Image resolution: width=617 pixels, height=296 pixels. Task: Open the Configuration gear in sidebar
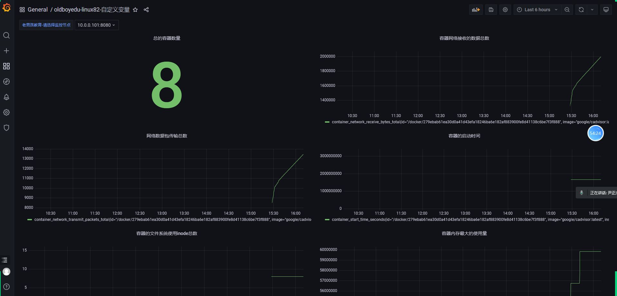click(x=6, y=112)
